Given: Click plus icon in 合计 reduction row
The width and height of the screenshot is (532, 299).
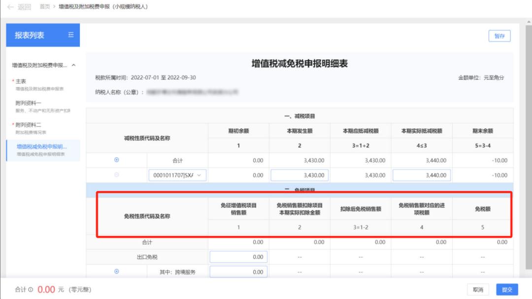Looking at the screenshot, I should pyautogui.click(x=117, y=160).
